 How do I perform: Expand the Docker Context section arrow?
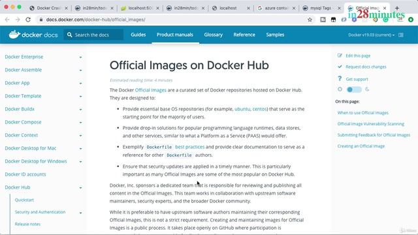pyautogui.click(x=80, y=135)
